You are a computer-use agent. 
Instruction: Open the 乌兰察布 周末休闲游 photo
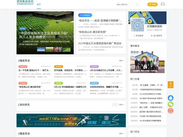(147, 62)
